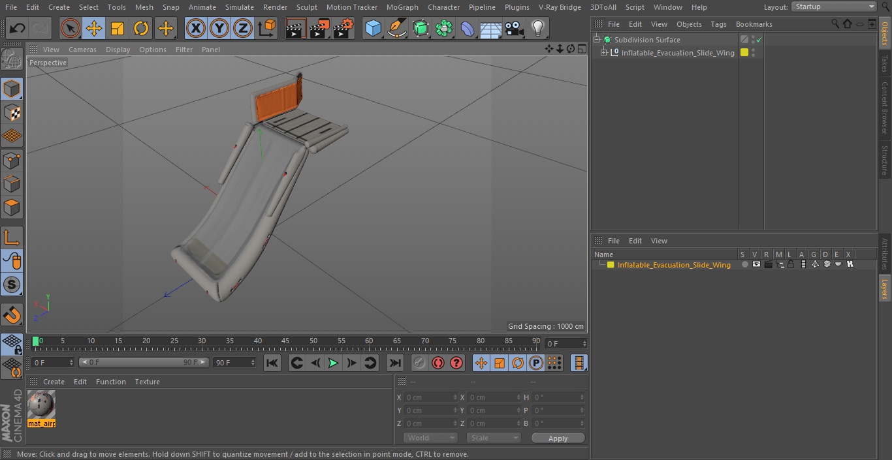The width and height of the screenshot is (892, 460).
Task: Toggle parameter keyframe recording P icon
Action: [536, 363]
